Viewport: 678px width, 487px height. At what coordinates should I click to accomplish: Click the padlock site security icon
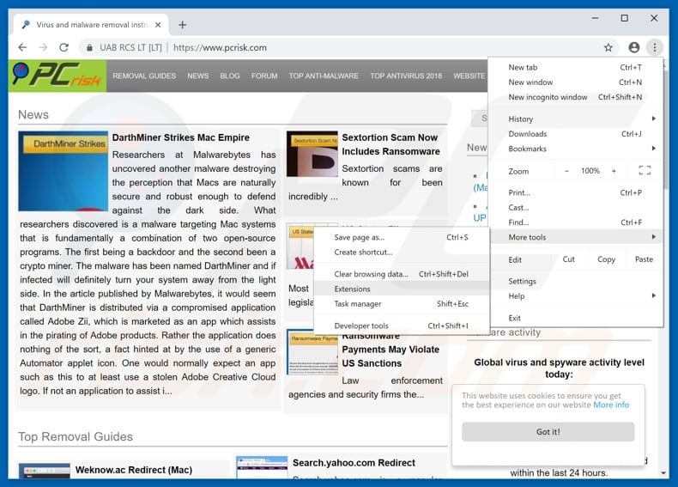pos(89,47)
